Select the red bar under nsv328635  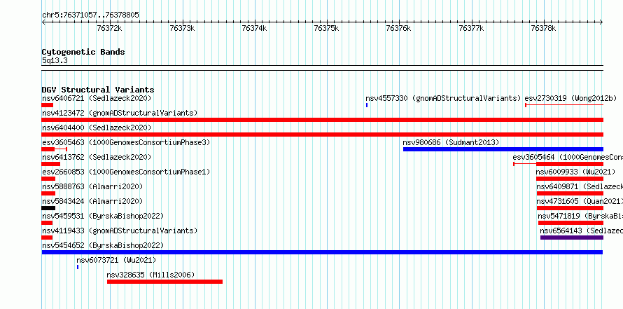(x=165, y=282)
